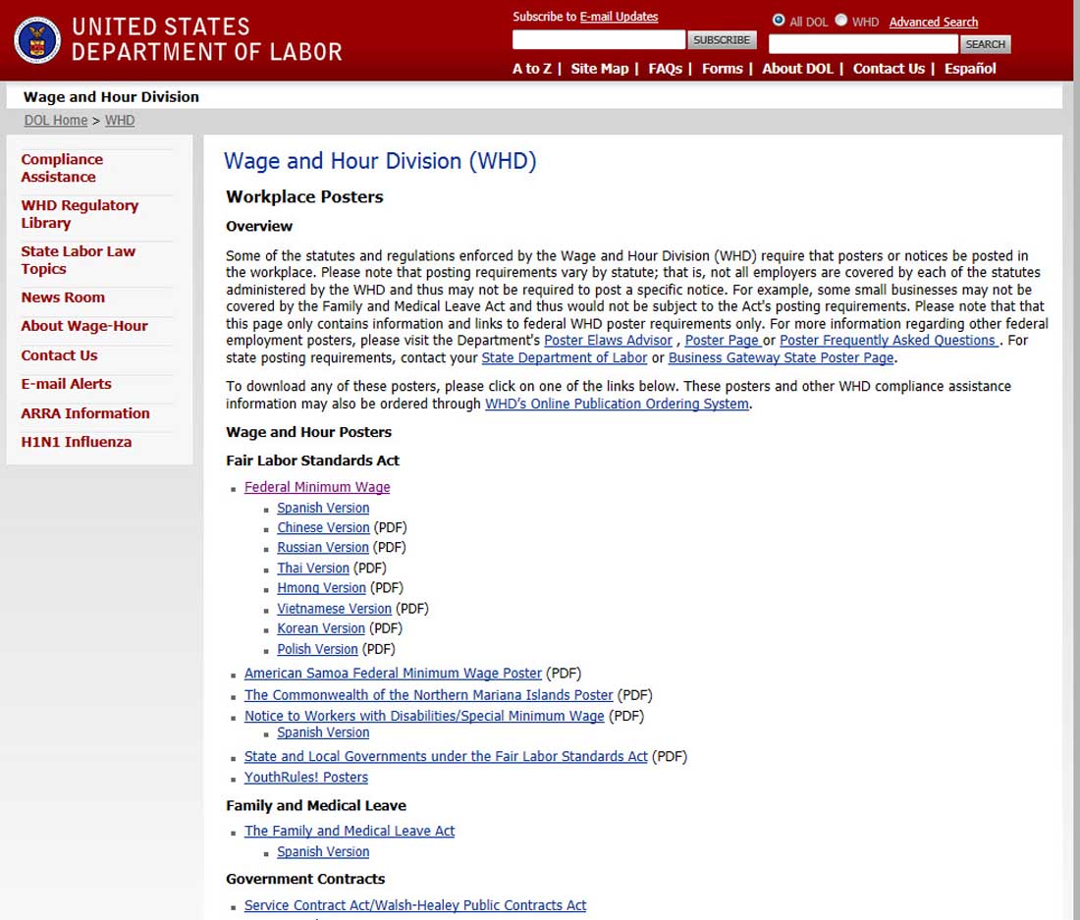The image size is (1080, 920).
Task: Go to the FAQs page
Action: [665, 69]
